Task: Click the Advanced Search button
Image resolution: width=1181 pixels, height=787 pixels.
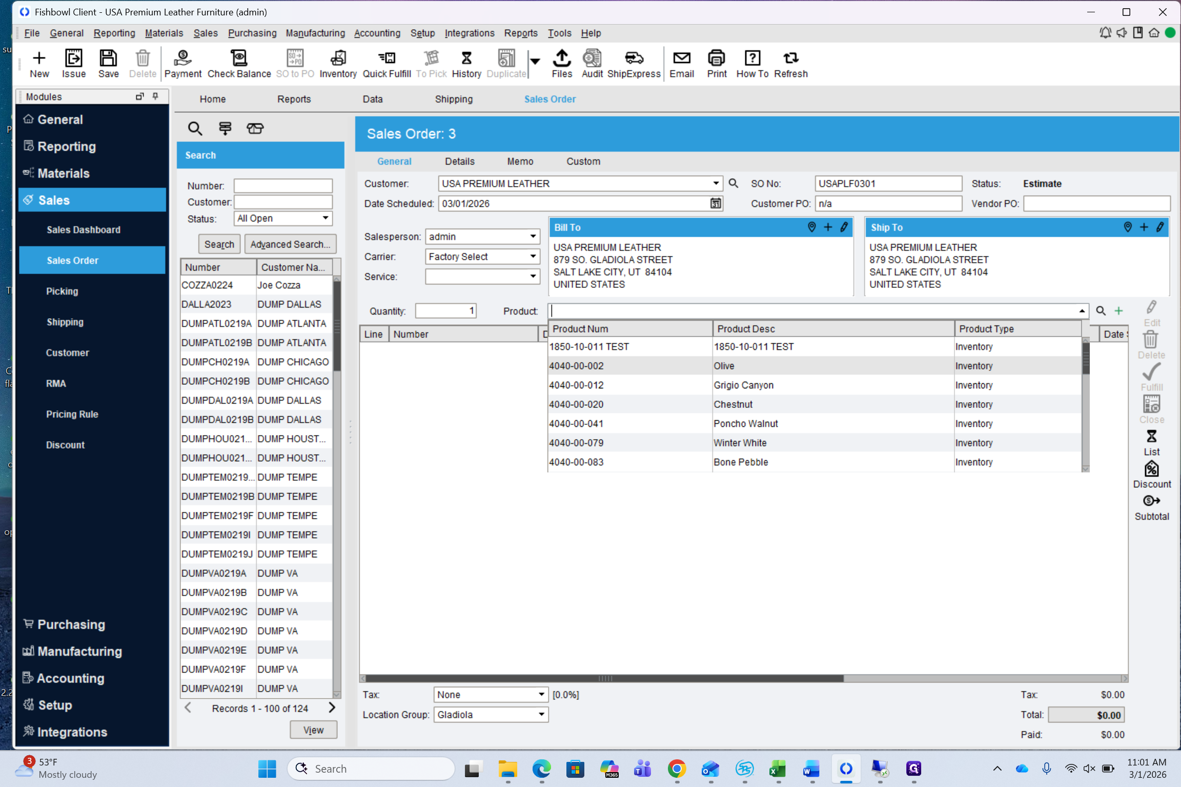Action: (x=290, y=244)
